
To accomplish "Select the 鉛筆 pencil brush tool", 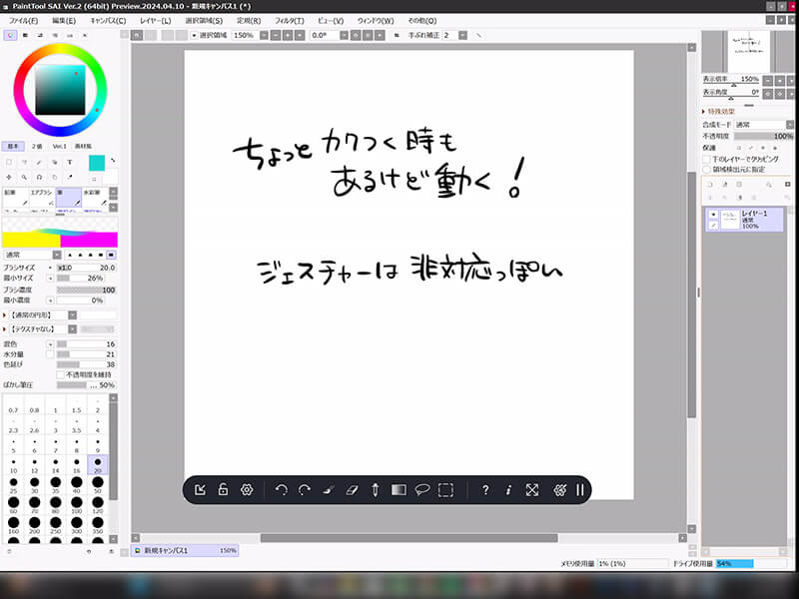I will coord(15,197).
